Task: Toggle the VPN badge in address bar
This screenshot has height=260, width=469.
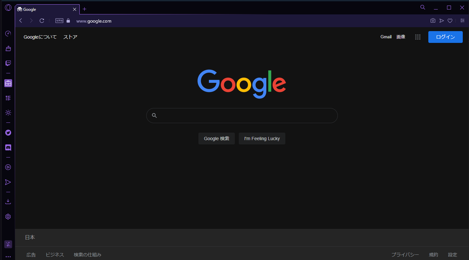Action: pos(59,21)
